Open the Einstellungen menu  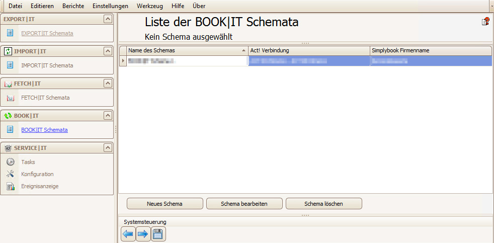(x=110, y=6)
